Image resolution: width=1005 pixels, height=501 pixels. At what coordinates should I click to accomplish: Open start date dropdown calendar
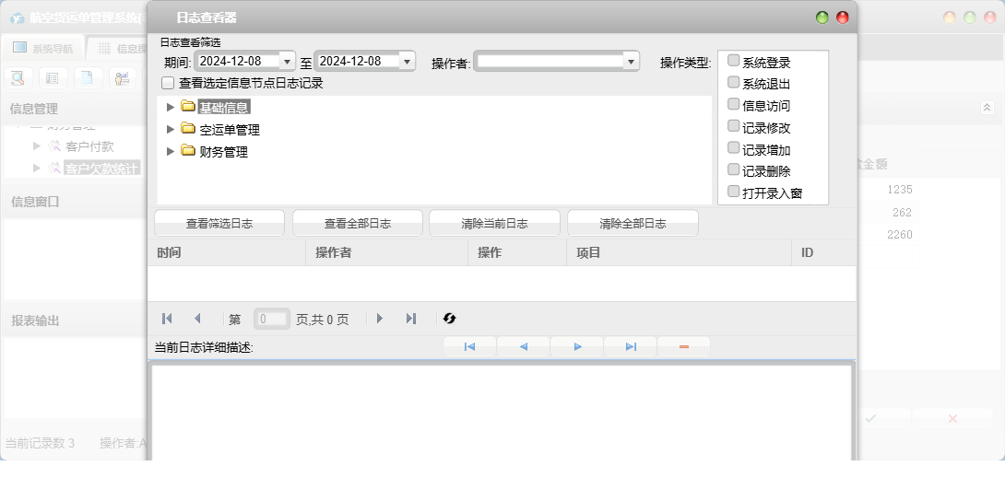pos(287,62)
